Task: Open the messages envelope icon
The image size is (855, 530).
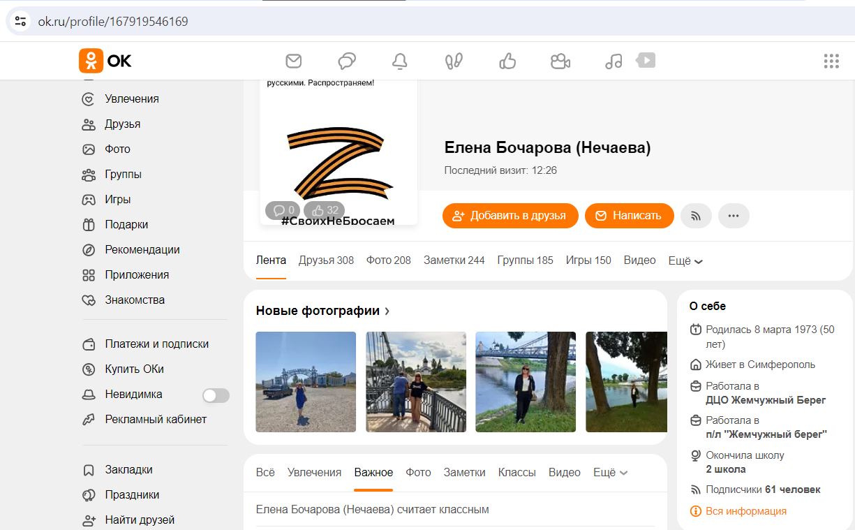Action: [294, 61]
